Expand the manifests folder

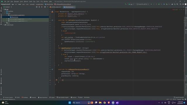tap(5, 11)
